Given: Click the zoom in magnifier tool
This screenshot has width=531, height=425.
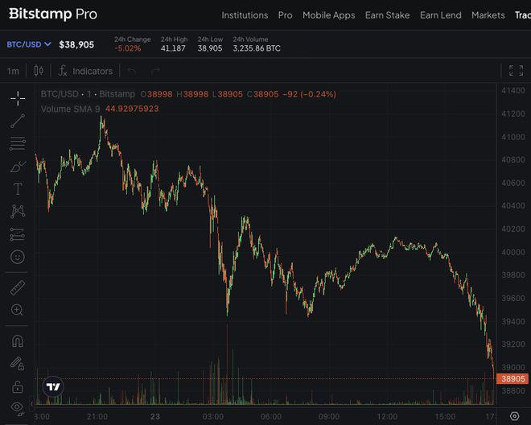Looking at the screenshot, I should coord(18,309).
